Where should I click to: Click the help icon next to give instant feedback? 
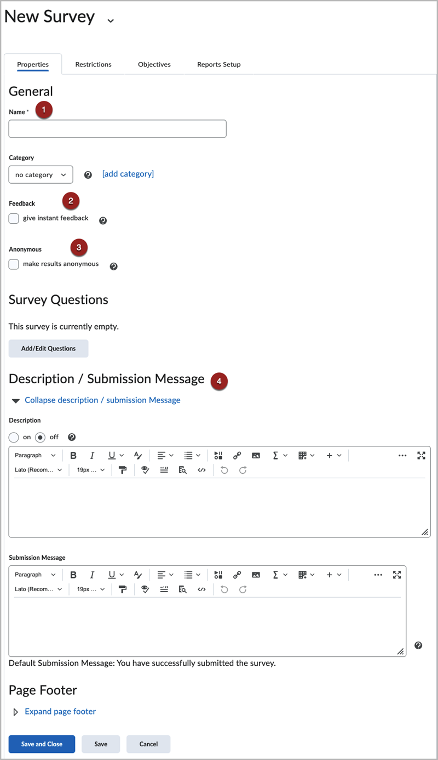coord(103,220)
